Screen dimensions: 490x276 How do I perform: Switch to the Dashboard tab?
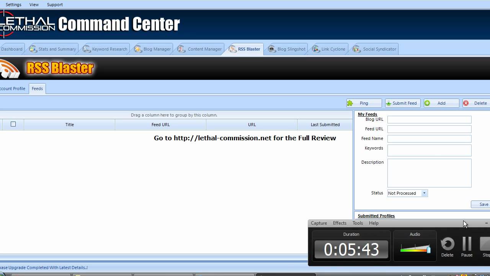click(x=12, y=49)
